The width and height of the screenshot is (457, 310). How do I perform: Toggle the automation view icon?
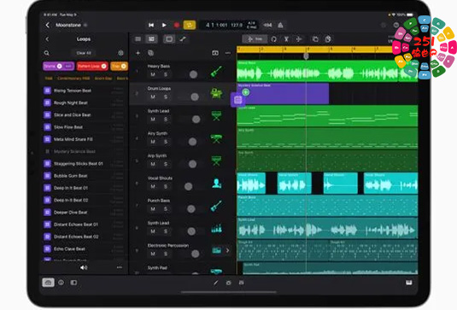[x=183, y=39]
